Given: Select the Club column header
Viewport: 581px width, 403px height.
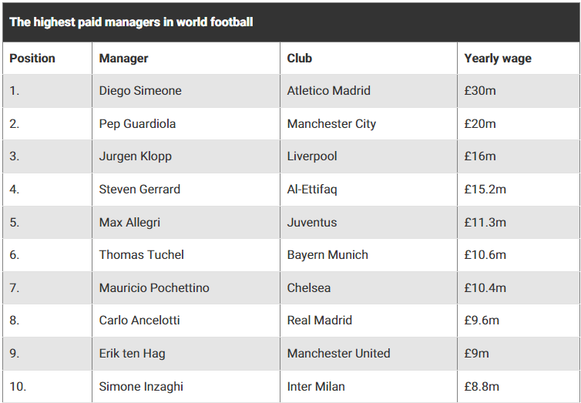Looking at the screenshot, I should tap(300, 58).
